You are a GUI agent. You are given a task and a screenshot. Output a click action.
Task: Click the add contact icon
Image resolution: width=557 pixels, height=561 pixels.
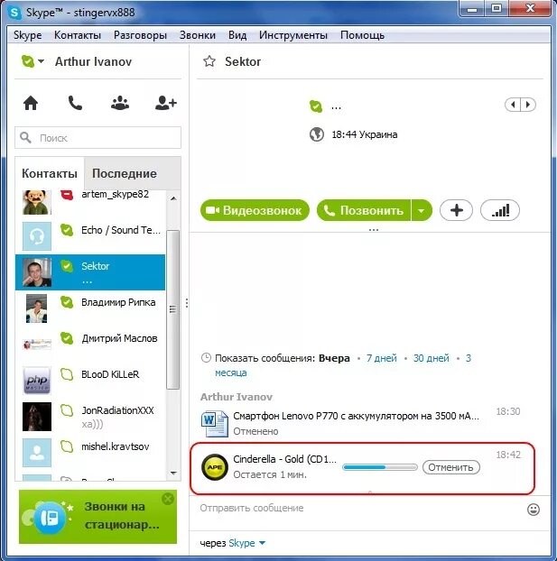(x=165, y=103)
